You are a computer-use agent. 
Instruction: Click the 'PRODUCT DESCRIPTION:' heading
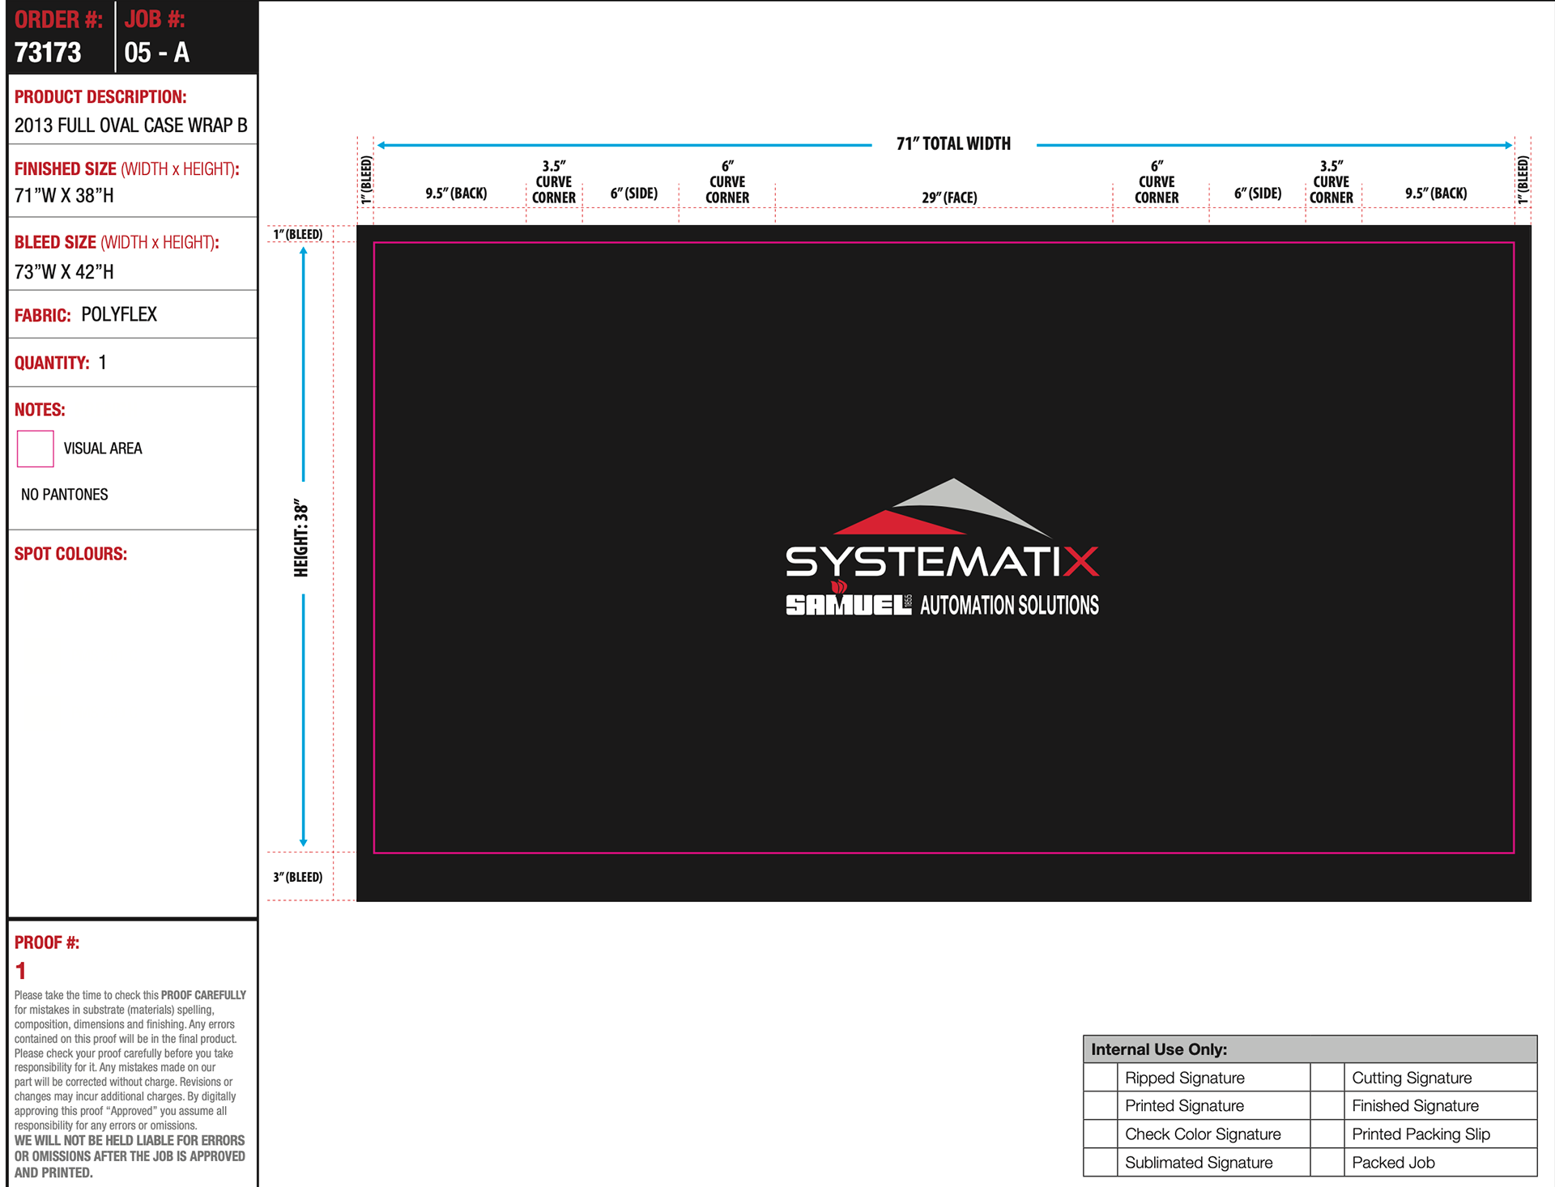coord(100,97)
